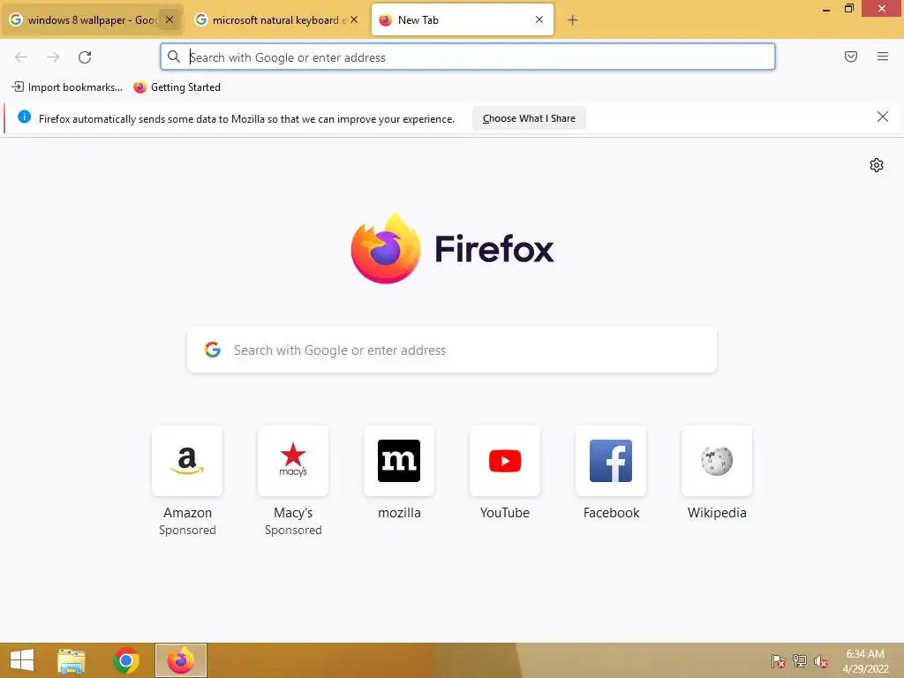Close the New Tab tab
Screen dimensions: 904x678
point(539,19)
